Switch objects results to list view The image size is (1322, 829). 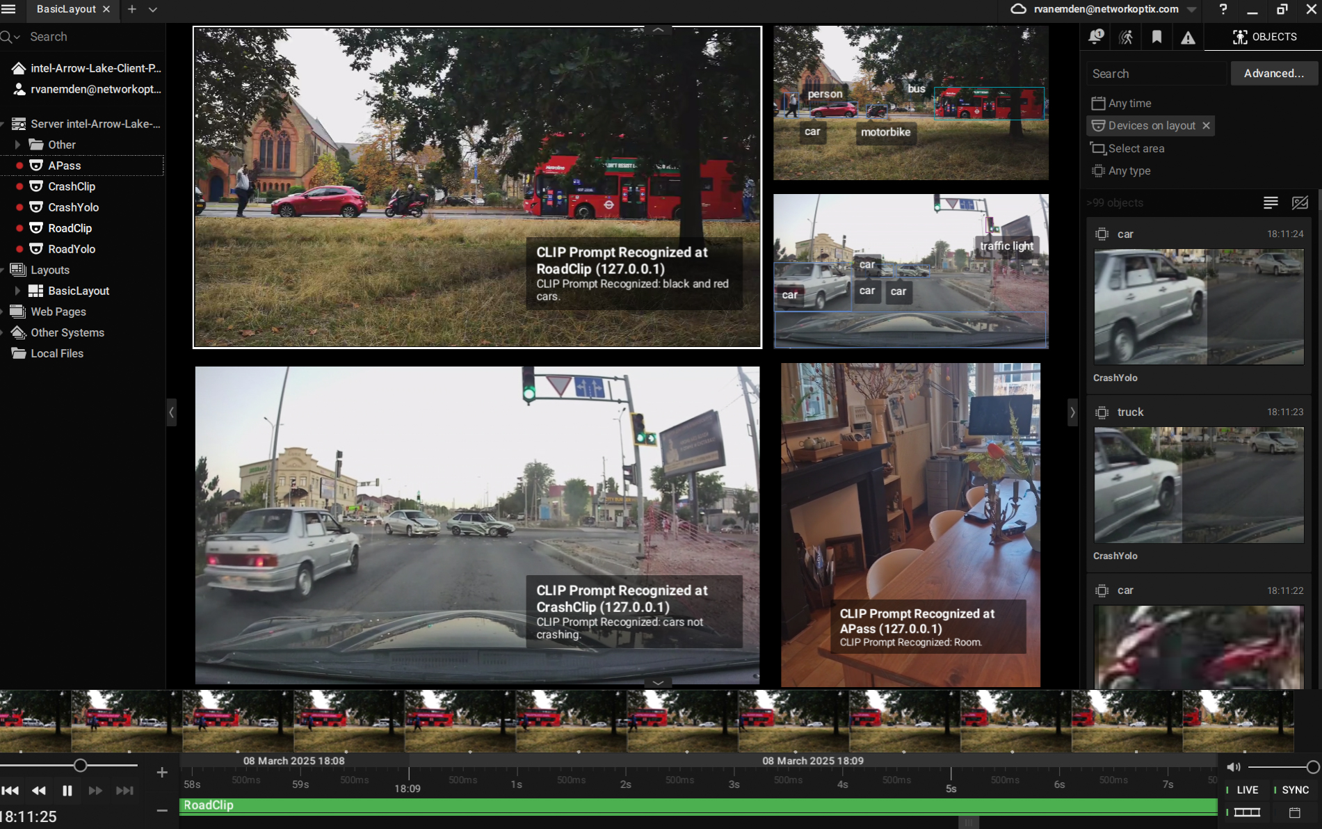click(x=1271, y=202)
